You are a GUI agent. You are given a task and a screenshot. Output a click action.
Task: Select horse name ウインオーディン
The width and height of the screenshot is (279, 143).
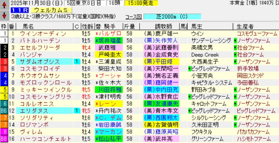pyautogui.click(x=43, y=33)
